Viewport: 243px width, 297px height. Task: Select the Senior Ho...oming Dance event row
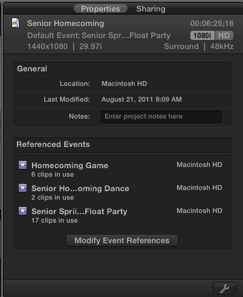(x=120, y=192)
